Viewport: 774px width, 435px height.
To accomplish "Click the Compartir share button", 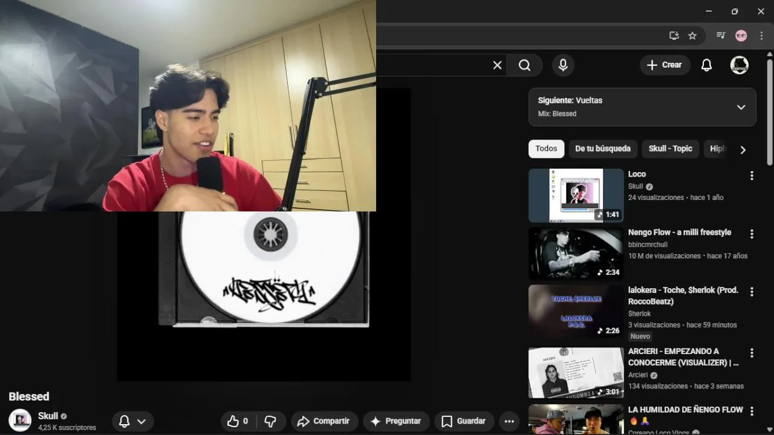I will click(x=324, y=421).
